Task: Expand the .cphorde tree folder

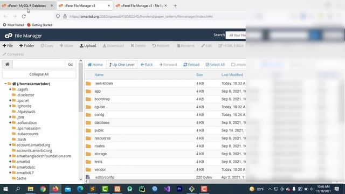Action: (10, 106)
